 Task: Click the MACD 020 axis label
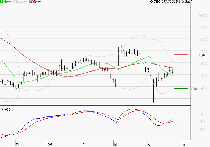point(204,114)
